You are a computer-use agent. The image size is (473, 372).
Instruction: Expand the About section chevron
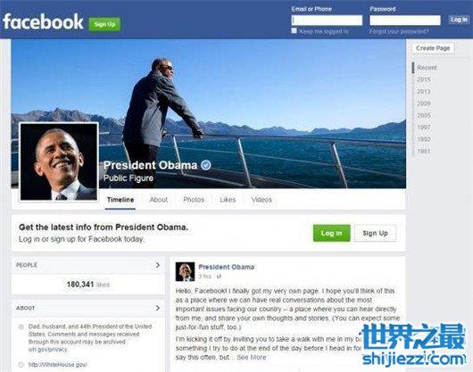coord(157,308)
